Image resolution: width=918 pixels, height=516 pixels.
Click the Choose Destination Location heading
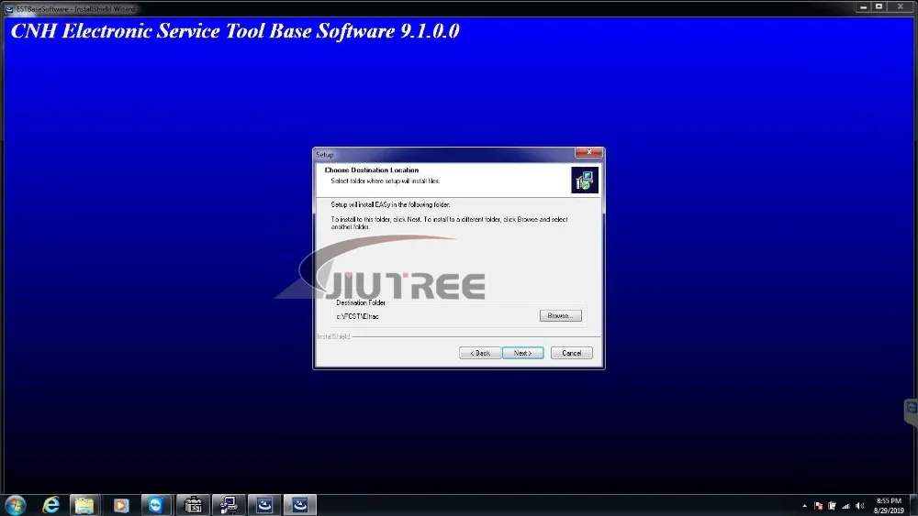coord(372,170)
